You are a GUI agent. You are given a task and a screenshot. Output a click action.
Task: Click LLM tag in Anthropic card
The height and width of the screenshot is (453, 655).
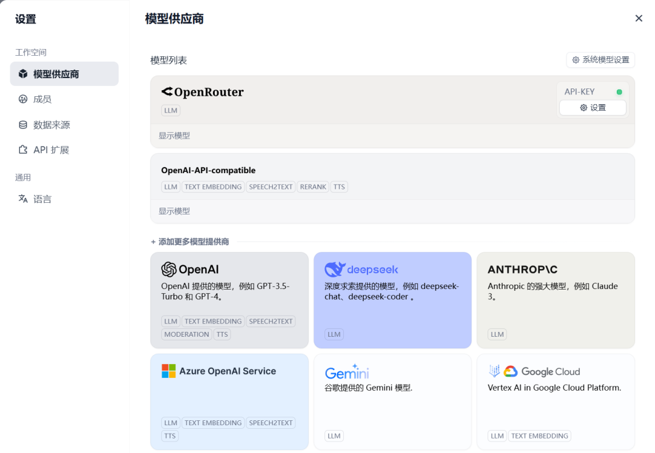(497, 334)
